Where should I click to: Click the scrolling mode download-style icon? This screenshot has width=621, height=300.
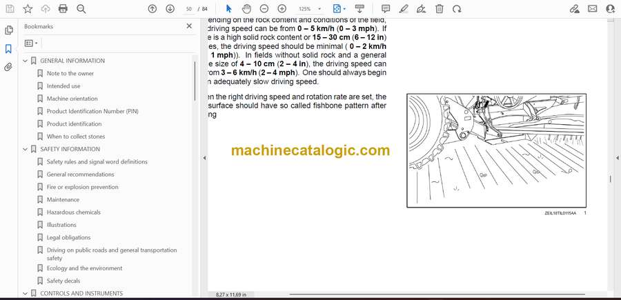(x=359, y=9)
